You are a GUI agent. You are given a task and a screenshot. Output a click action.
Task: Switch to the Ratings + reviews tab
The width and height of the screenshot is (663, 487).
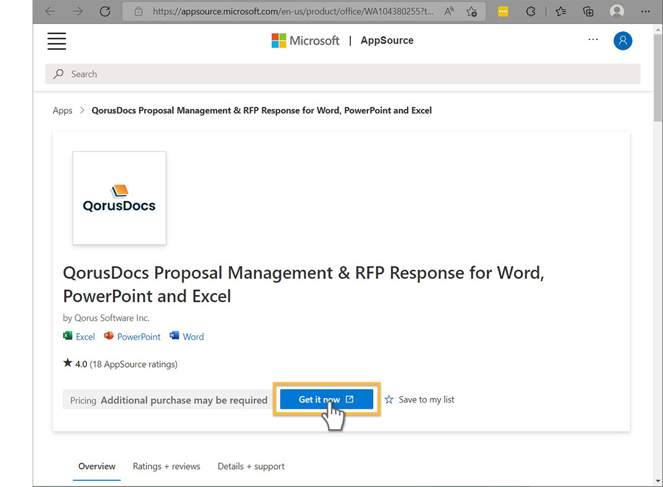(167, 466)
